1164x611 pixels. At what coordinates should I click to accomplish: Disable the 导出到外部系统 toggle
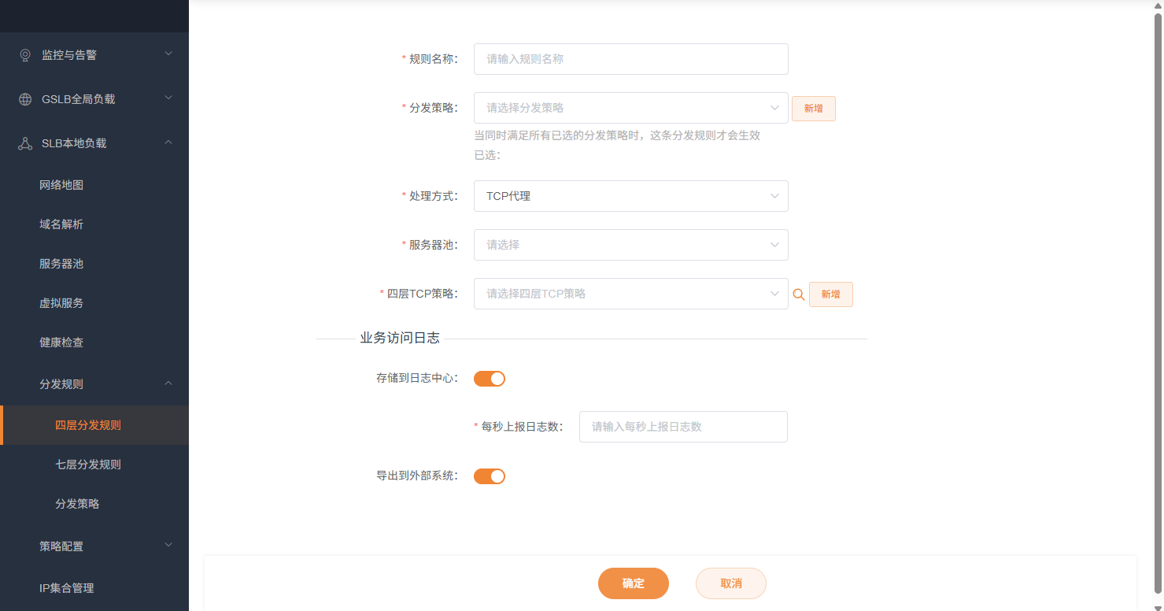tap(489, 476)
